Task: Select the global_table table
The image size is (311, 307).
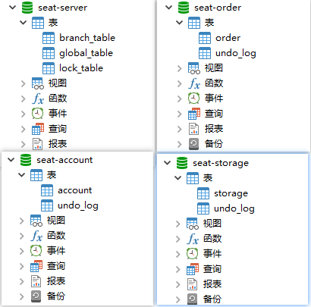Action: tap(86, 53)
